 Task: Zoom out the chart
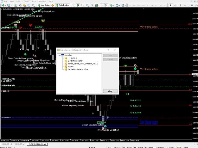pyautogui.click(x=92, y=5)
